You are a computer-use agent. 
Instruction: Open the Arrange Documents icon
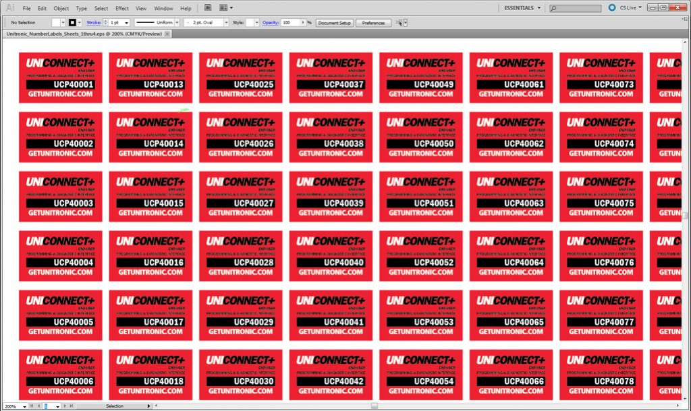(x=223, y=7)
